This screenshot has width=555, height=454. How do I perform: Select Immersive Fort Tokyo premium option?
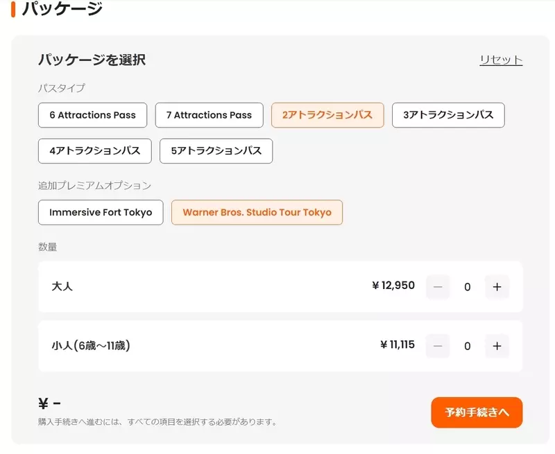coord(101,213)
